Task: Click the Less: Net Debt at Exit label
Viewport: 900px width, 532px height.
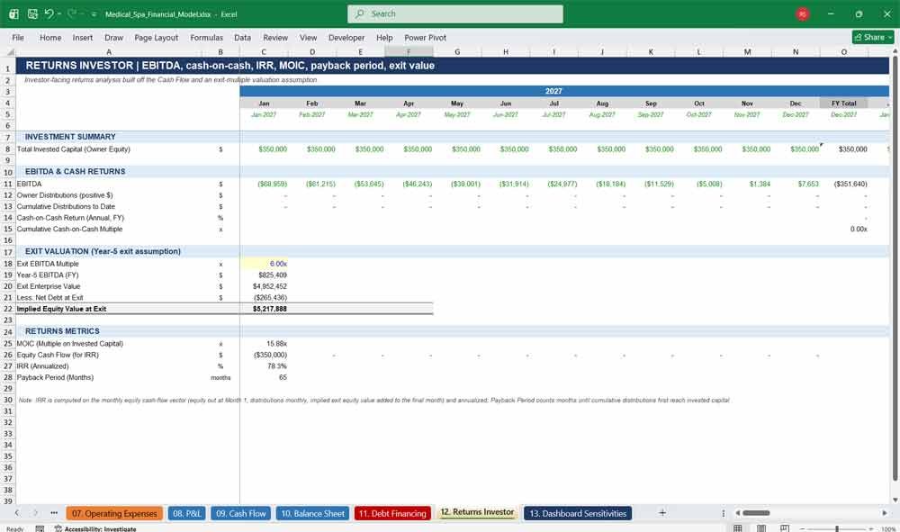Action: pos(49,298)
